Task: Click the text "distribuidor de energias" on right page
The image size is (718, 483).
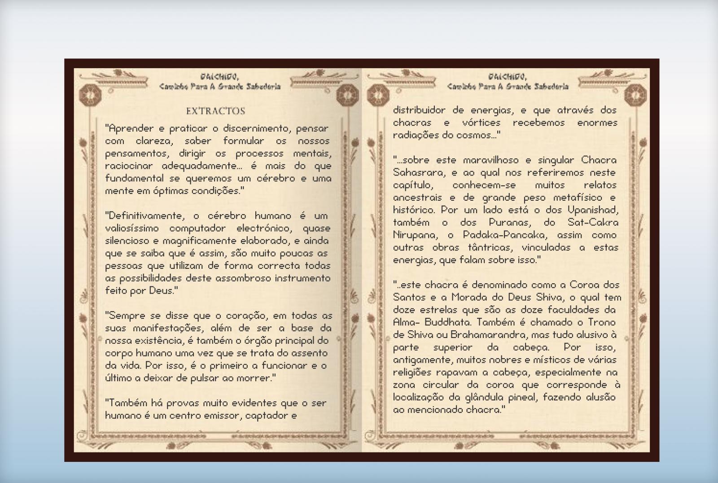Action: 453,110
